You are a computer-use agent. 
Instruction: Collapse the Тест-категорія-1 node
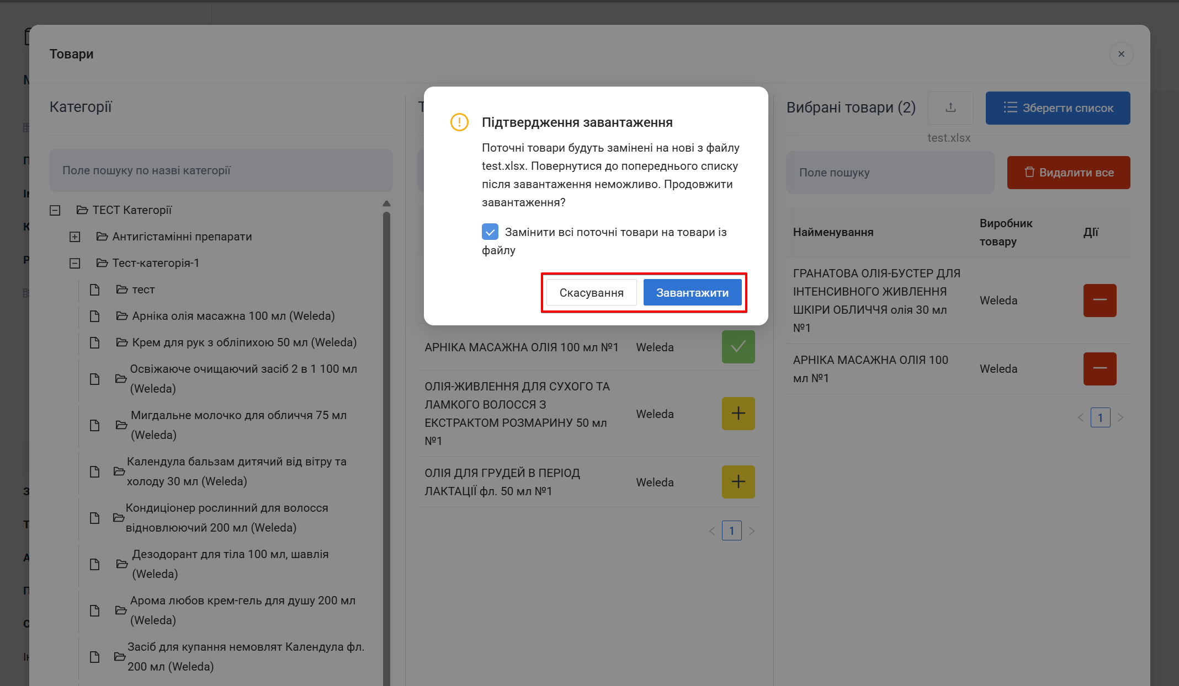[x=75, y=263]
